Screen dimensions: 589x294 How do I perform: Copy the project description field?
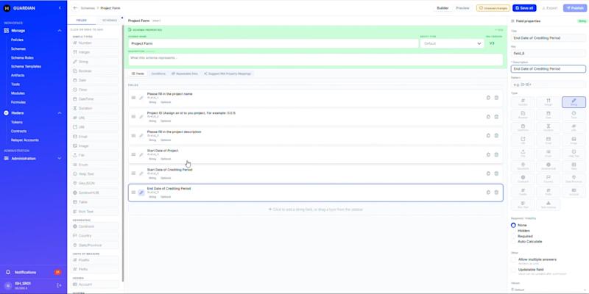tap(488, 135)
